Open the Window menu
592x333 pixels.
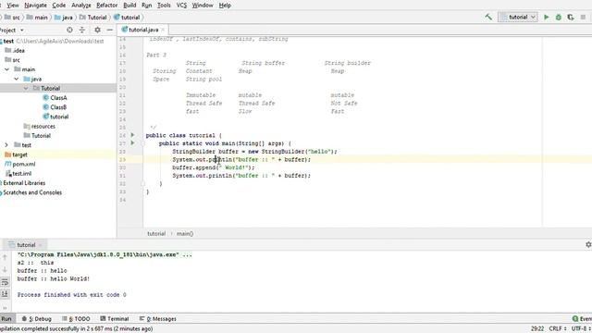[x=203, y=6]
